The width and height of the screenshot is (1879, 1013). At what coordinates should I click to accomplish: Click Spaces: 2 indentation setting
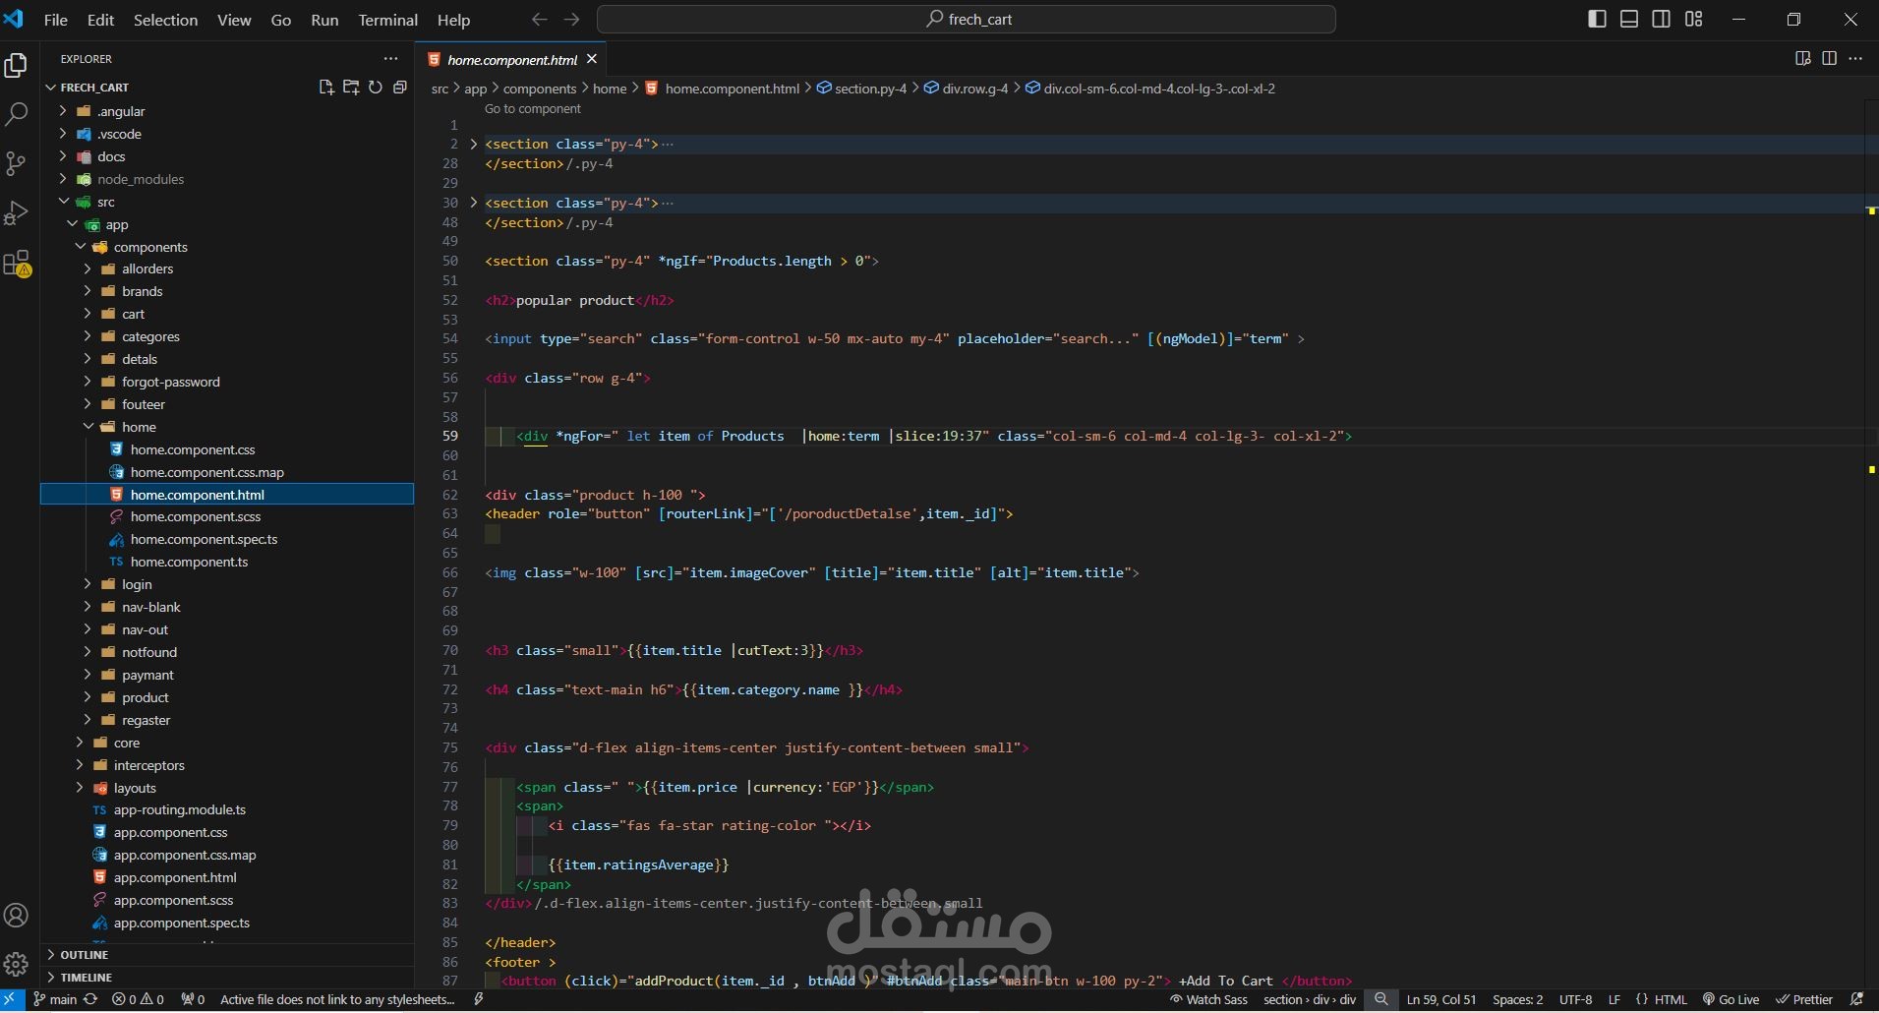[1517, 999]
